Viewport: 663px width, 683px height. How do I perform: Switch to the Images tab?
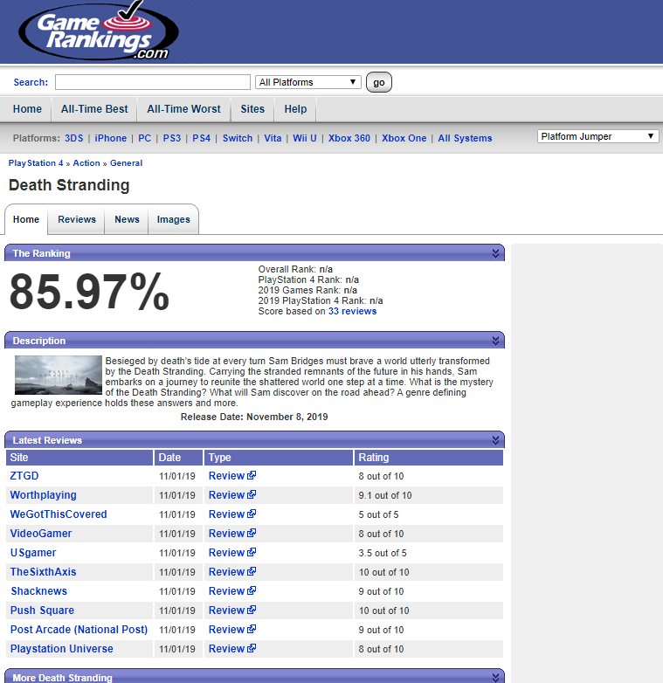[x=173, y=219]
